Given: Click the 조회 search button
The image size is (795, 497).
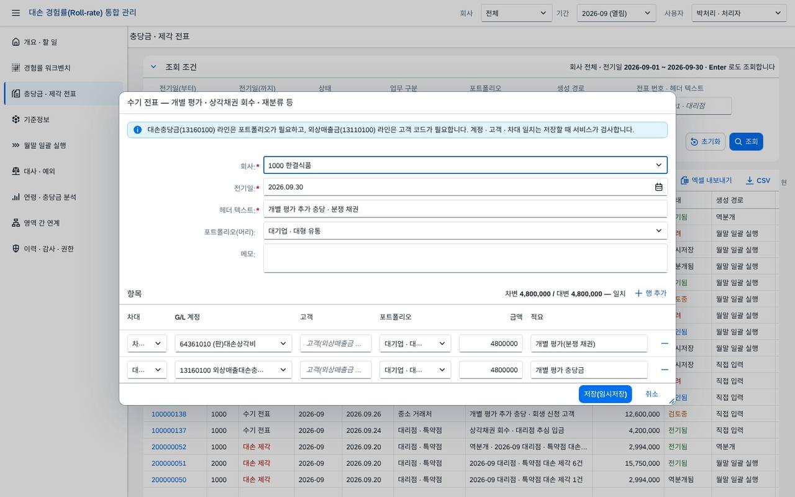Looking at the screenshot, I should pos(746,142).
